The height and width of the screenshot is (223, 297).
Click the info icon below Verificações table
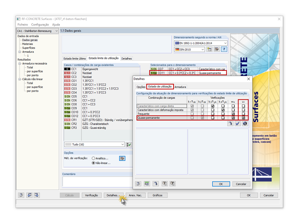(245, 124)
